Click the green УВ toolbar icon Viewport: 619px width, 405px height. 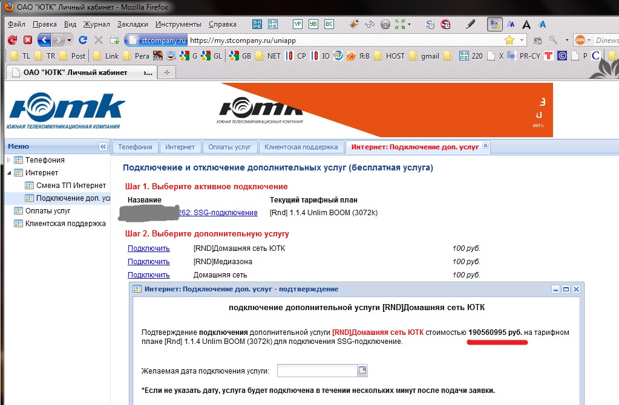(313, 24)
